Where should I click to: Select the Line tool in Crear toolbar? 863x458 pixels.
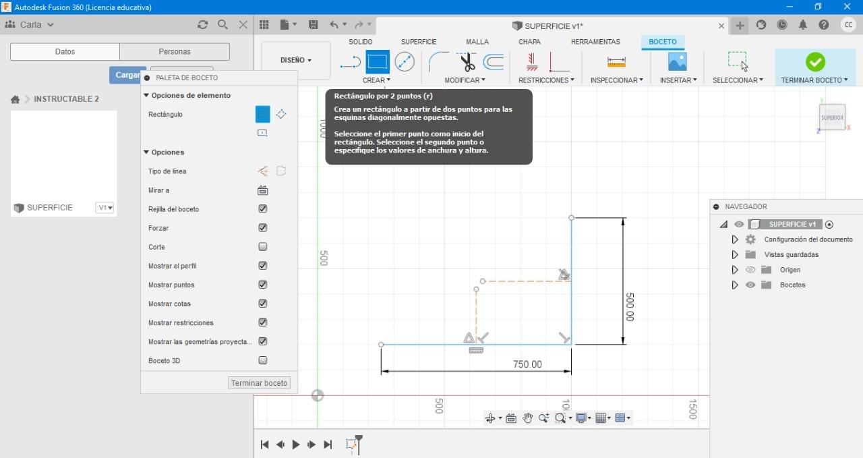point(351,63)
